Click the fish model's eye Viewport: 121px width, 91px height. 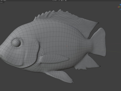[16, 42]
